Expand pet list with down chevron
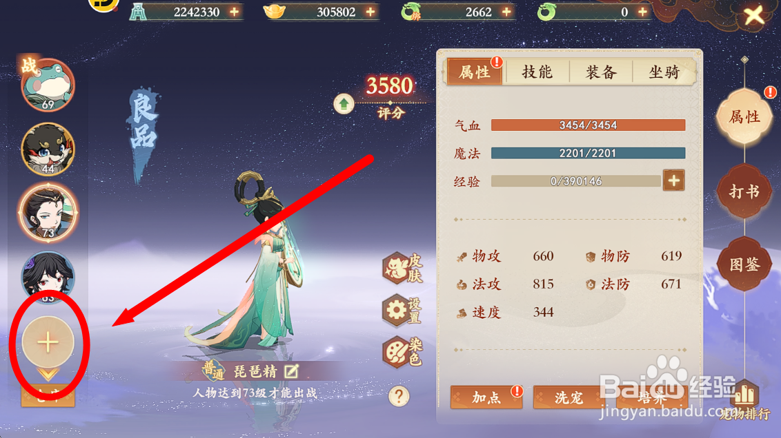Screen dimensions: 781x438 point(48,374)
